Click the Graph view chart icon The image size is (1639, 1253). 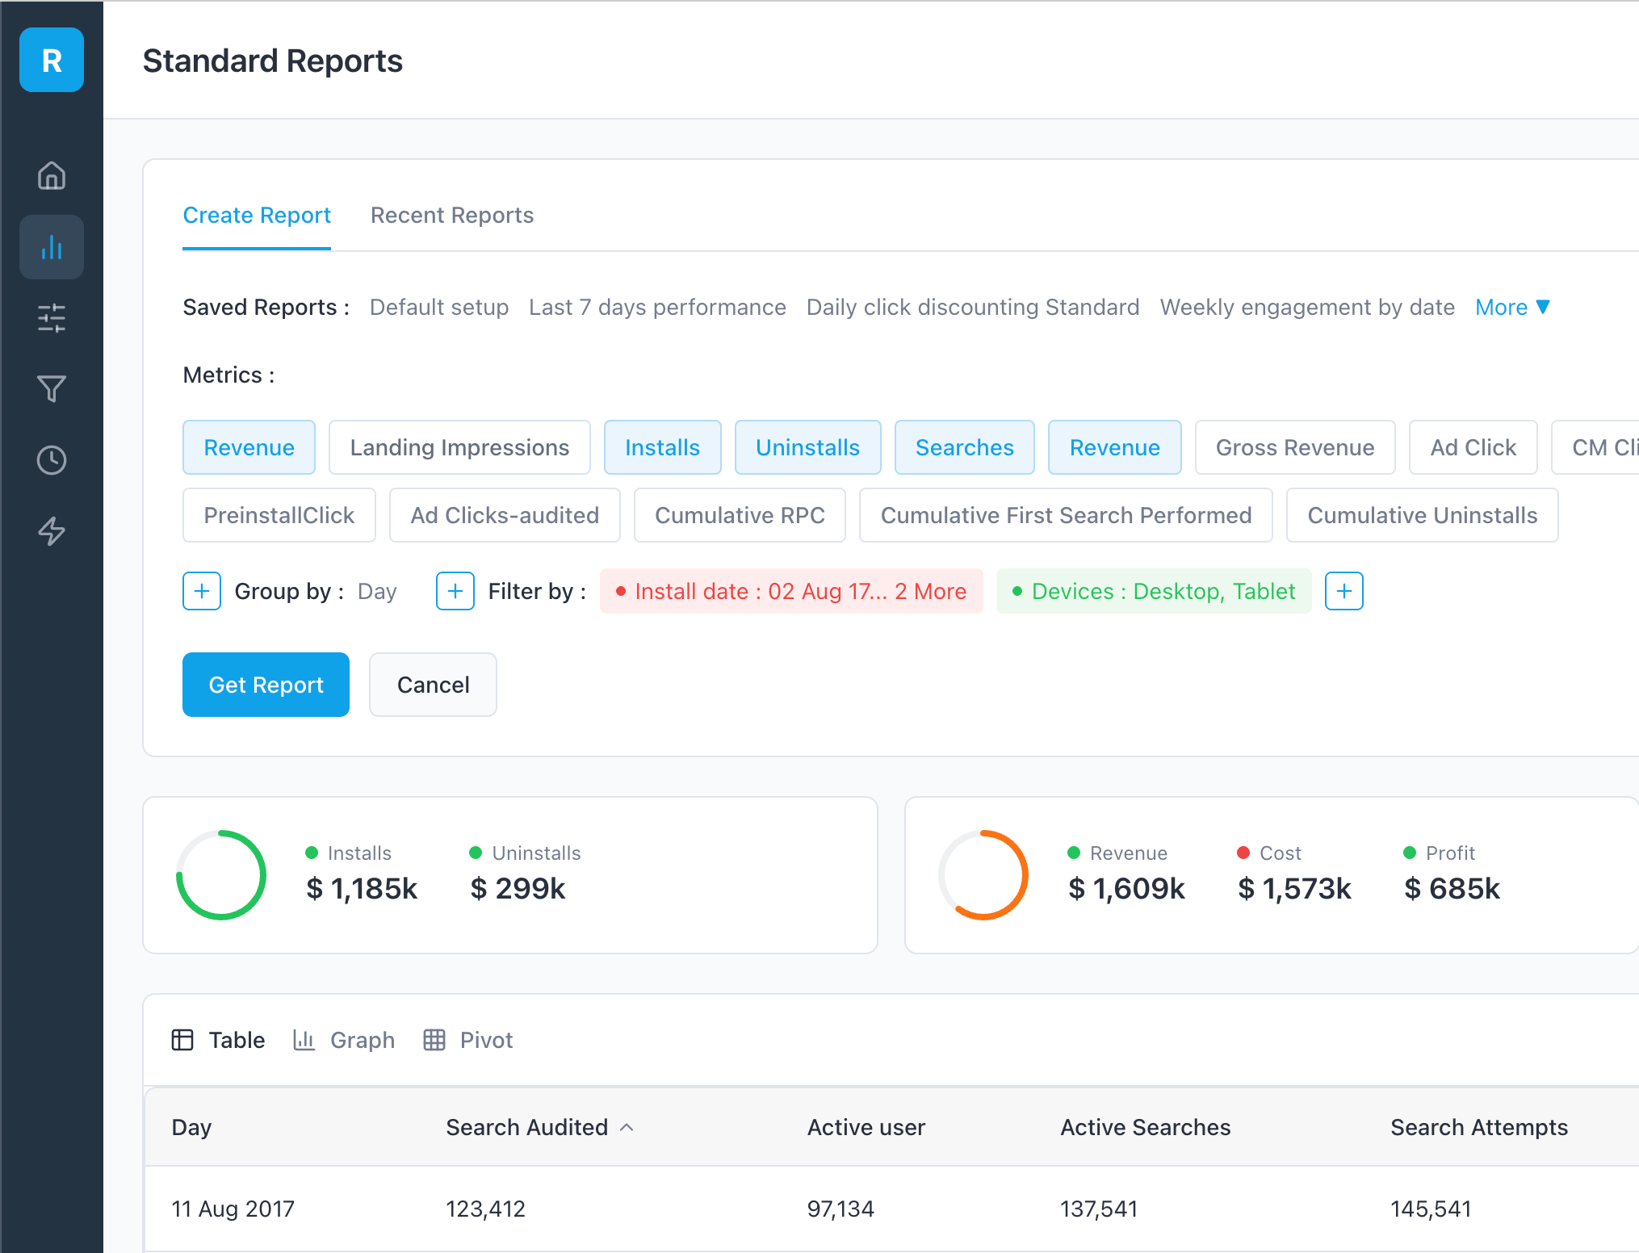click(x=304, y=1040)
